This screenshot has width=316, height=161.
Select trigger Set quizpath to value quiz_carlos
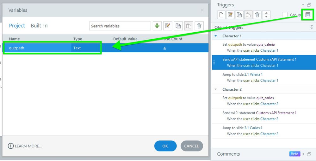(264, 101)
